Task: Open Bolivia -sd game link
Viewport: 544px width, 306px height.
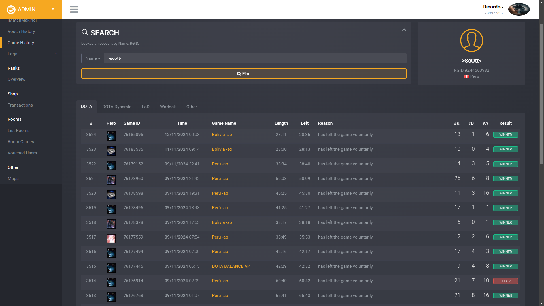Action: tap(222, 149)
